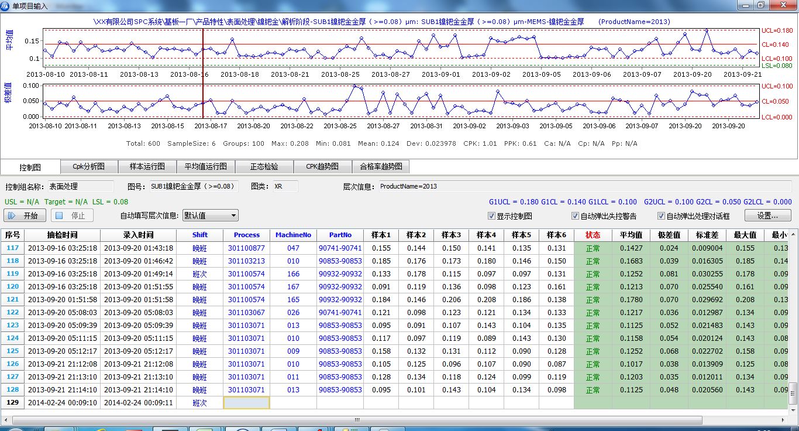The height and width of the screenshot is (431, 799).
Task: Toggle the 自动弹出处理对话框 checkbox
Action: (x=662, y=216)
